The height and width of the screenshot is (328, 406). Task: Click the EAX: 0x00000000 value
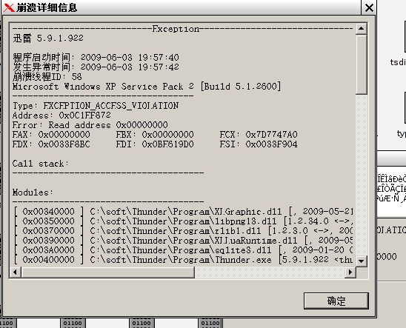[x=51, y=135]
